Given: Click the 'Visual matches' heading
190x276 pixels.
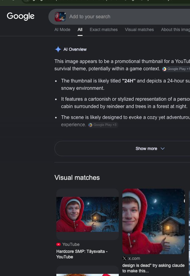Looking at the screenshot, I should coord(77,178).
